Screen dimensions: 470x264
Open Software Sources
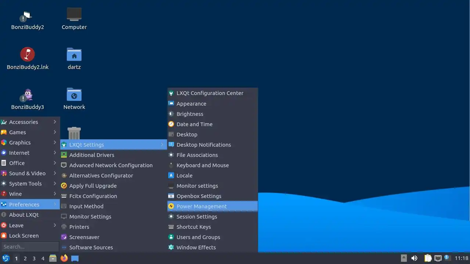(113, 247)
